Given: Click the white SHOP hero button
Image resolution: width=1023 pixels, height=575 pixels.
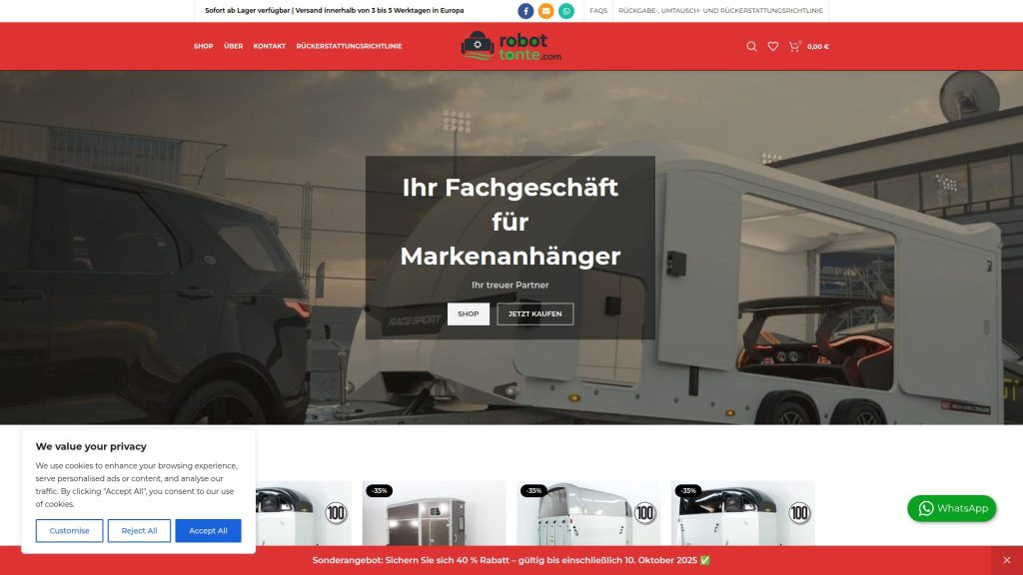Looking at the screenshot, I should tap(468, 313).
